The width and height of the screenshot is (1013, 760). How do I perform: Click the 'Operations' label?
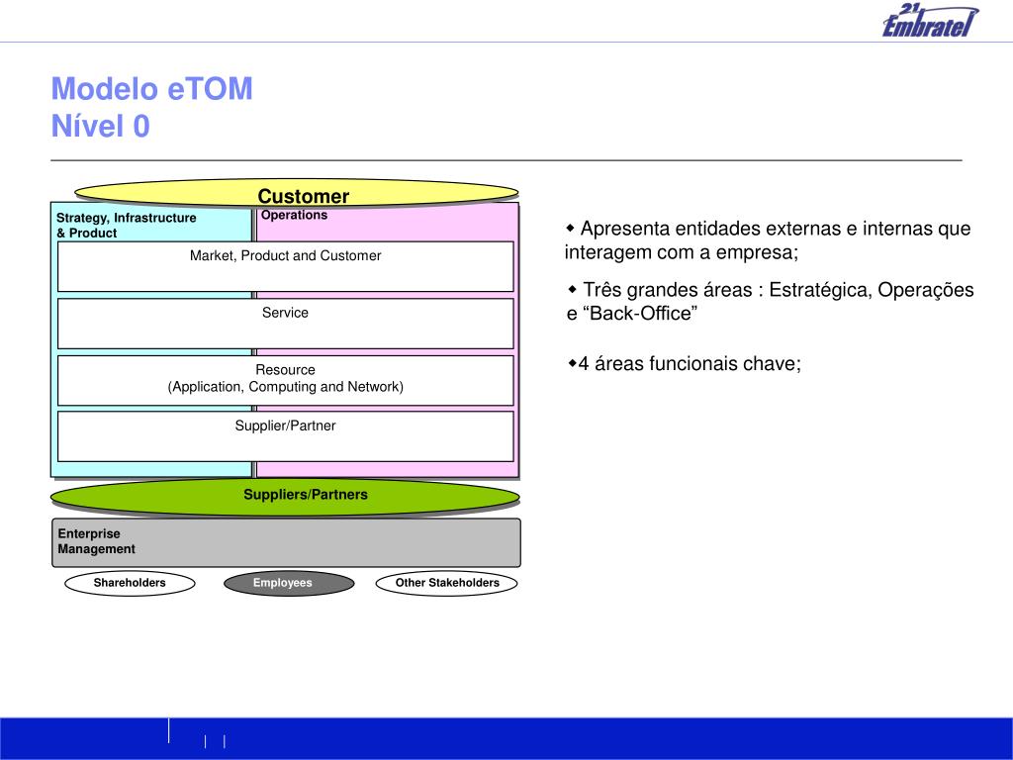(294, 215)
